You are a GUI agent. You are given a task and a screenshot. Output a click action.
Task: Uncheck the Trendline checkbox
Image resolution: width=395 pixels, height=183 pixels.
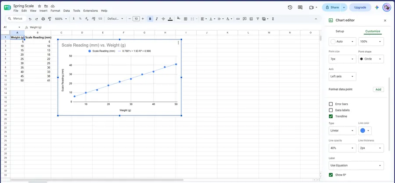pos(331,116)
